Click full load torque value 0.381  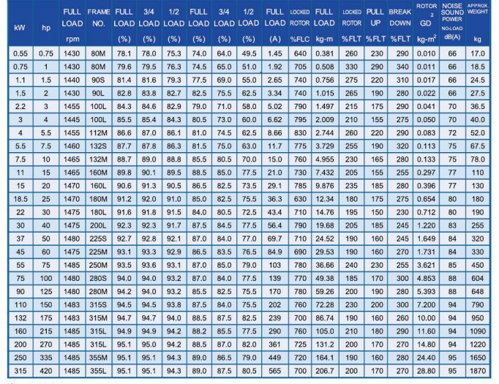(325, 54)
